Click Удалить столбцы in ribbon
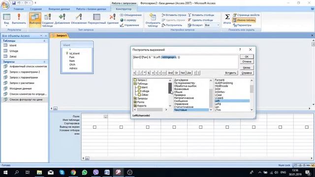This screenshot has height=177, width=315. tap(200, 20)
